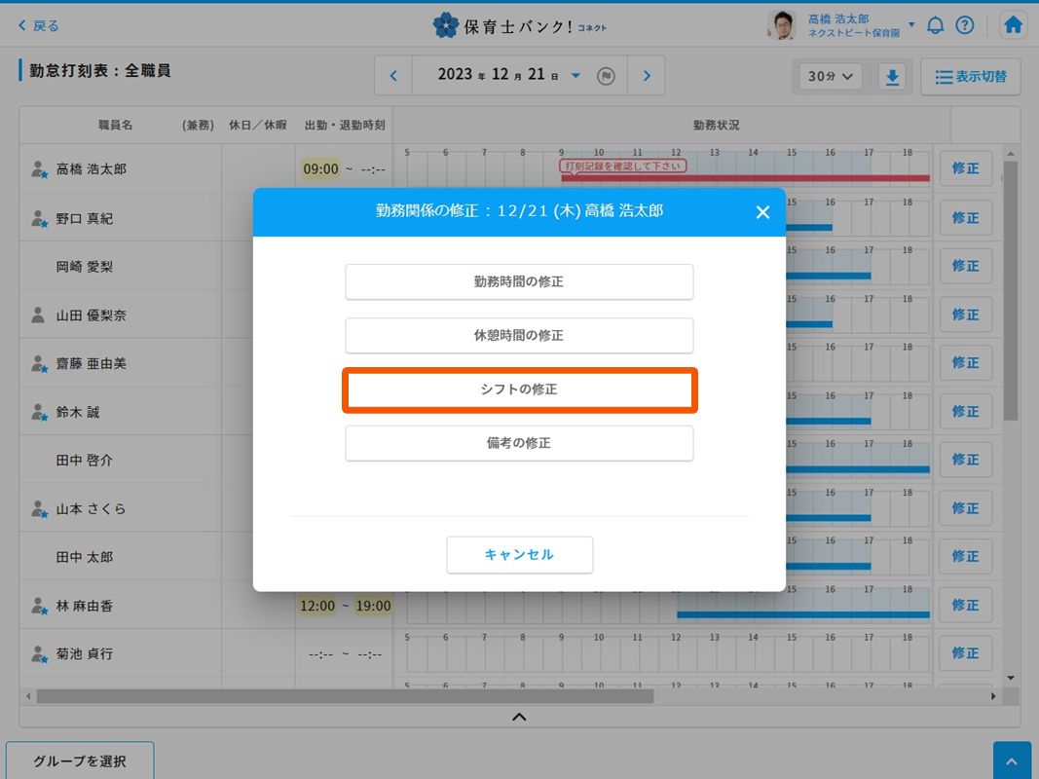
Task: Select 勤務時間の修正 option
Action: (519, 282)
